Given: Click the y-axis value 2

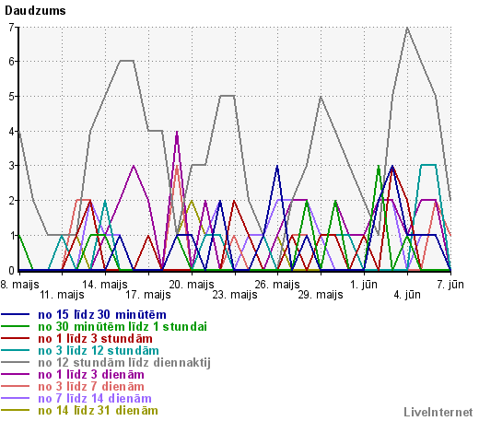Looking at the screenshot, I should (11, 201).
